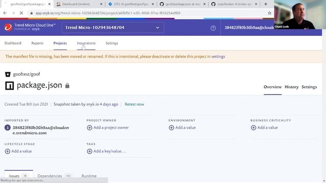Open the Runtime tab
Image resolution: width=326 pixels, height=183 pixels.
pyautogui.click(x=89, y=176)
